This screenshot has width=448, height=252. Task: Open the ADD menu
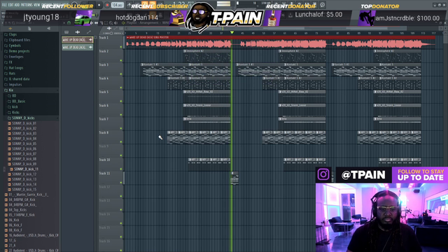click(x=17, y=5)
